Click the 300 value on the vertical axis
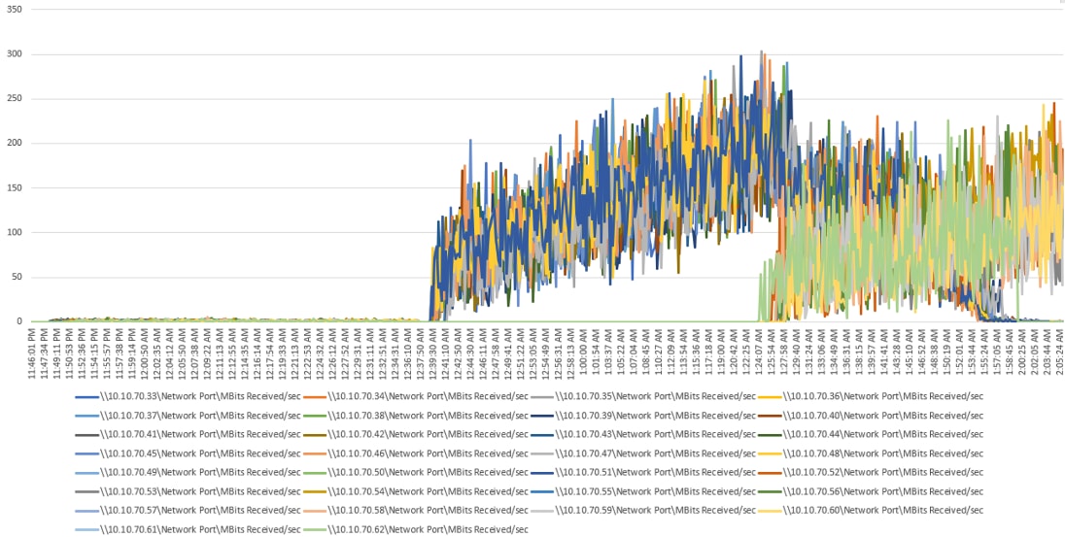The height and width of the screenshot is (537, 1065). pos(14,54)
